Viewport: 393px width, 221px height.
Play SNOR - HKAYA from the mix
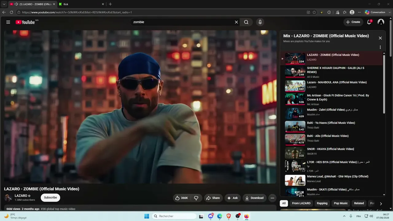(332, 153)
